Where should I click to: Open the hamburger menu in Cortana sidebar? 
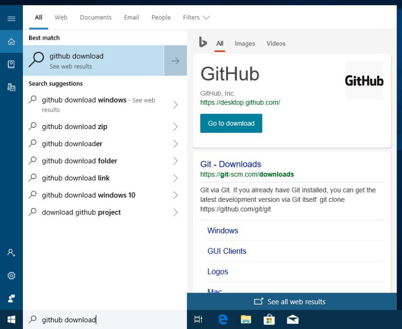pyautogui.click(x=11, y=18)
